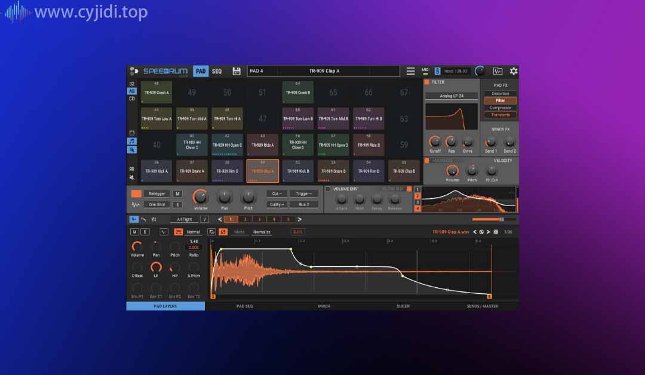Screen dimensions: 645x375
Task: Select the staircase layers view icon
Action: click(143, 220)
